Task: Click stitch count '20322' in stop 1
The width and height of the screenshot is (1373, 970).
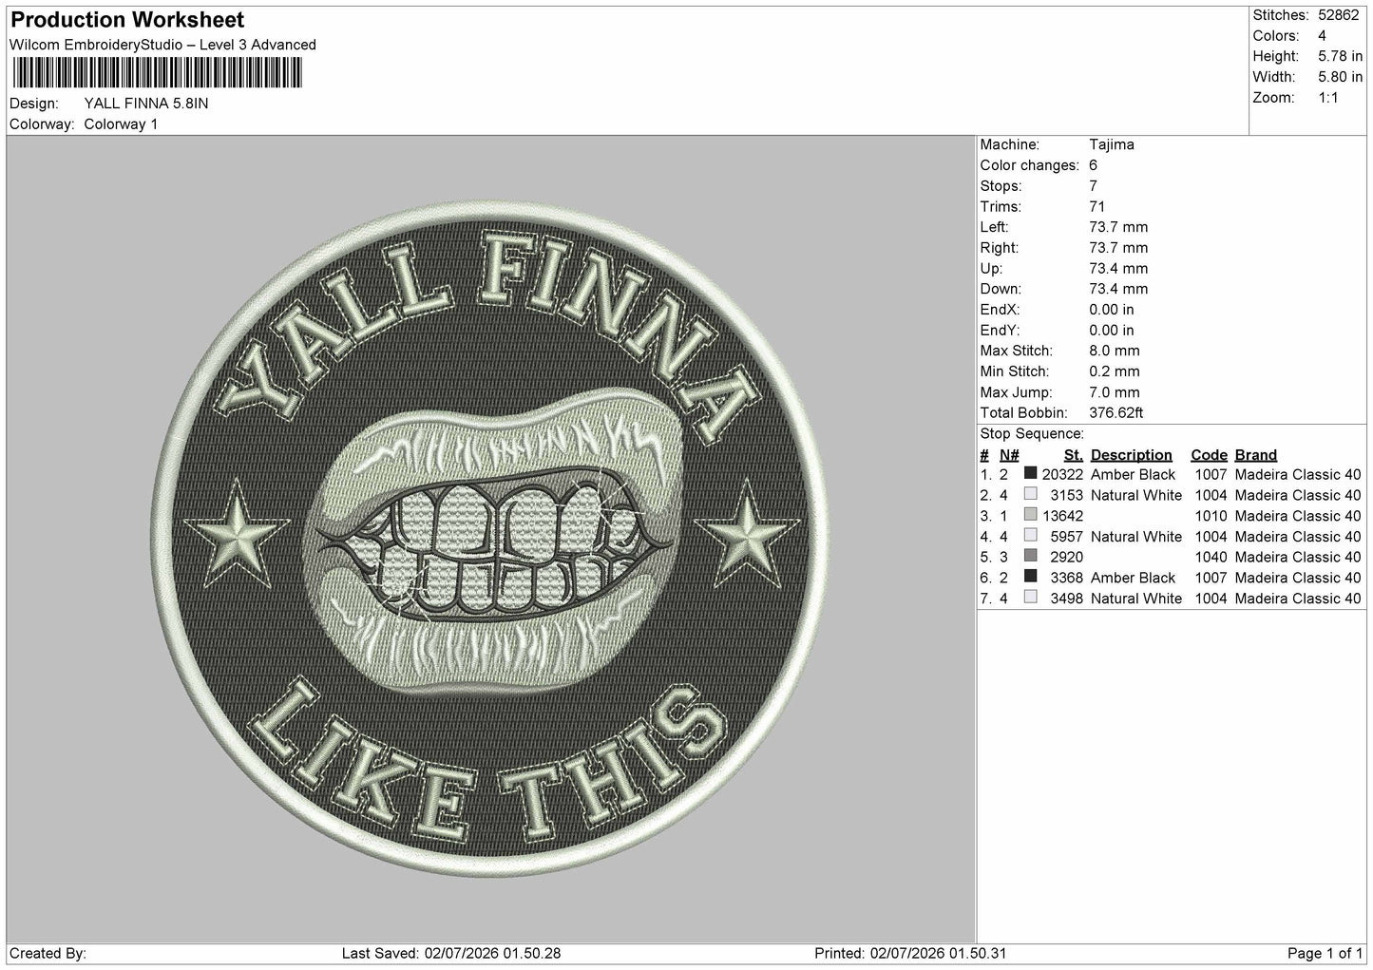Action: pyautogui.click(x=1062, y=474)
